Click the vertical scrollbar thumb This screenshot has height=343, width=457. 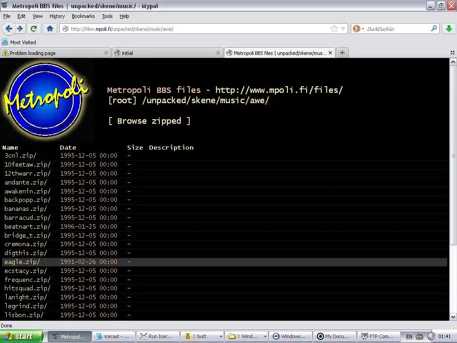coord(453,155)
